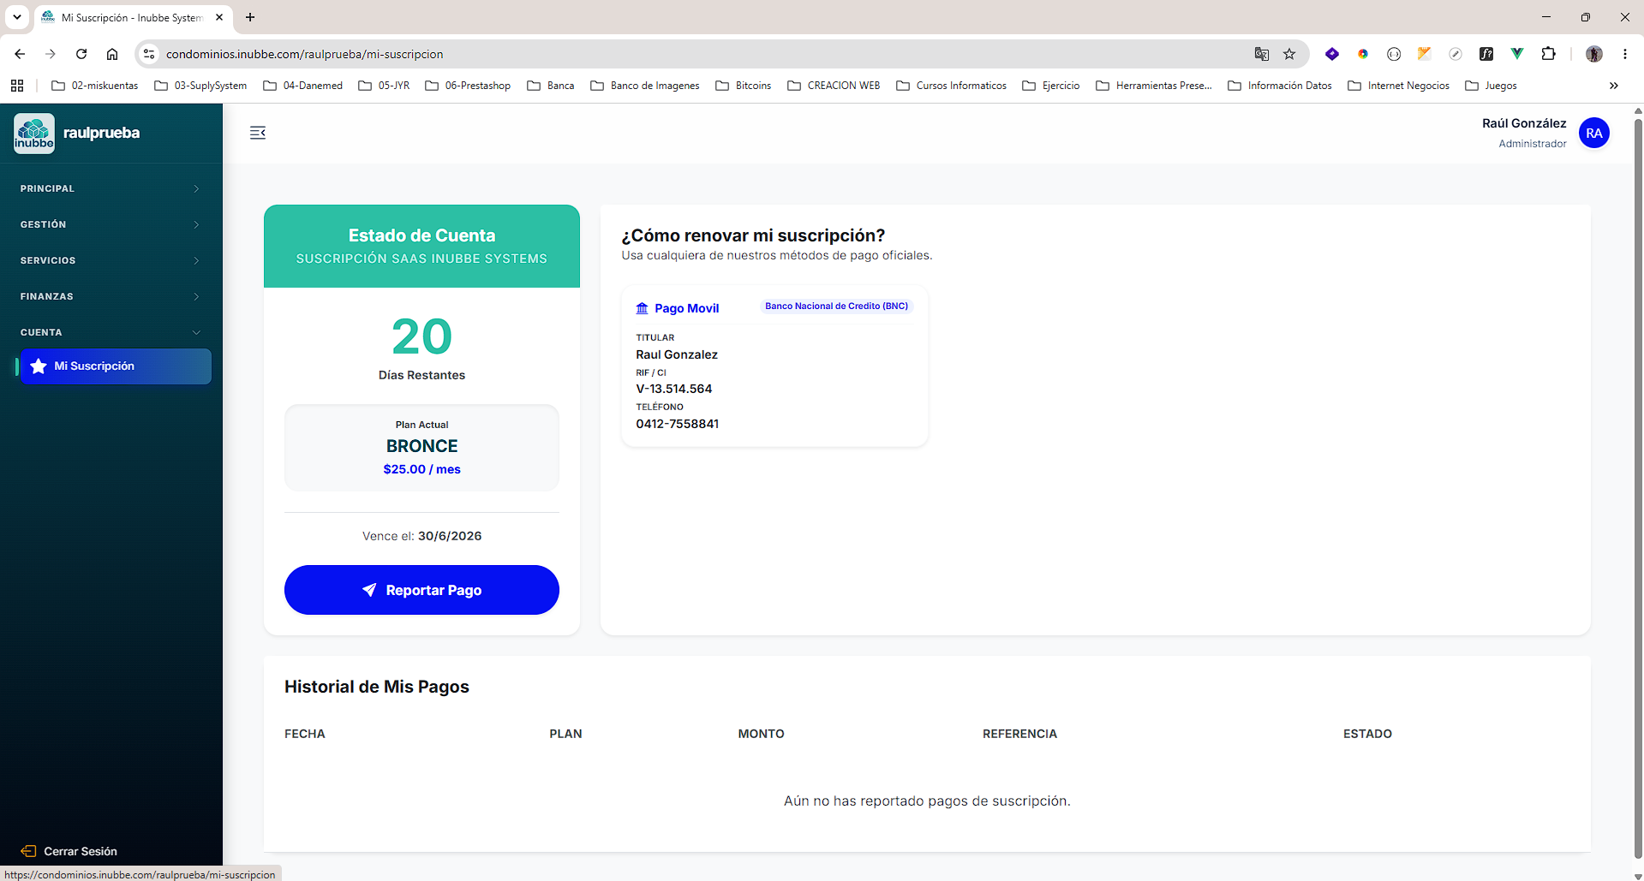Click the browser reload icon
1644x881 pixels.
(81, 54)
